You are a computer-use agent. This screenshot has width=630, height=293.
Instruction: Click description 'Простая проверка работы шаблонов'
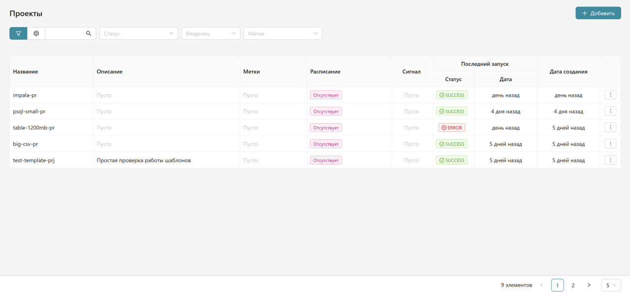click(x=144, y=160)
